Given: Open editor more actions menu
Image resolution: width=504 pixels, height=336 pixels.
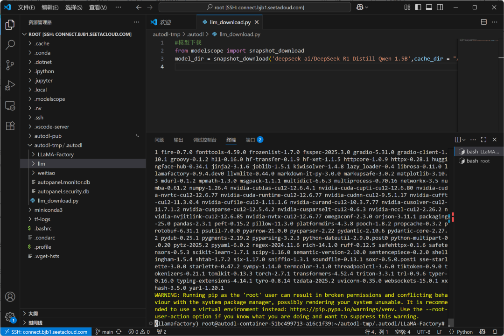Looking at the screenshot, I should (495, 22).
